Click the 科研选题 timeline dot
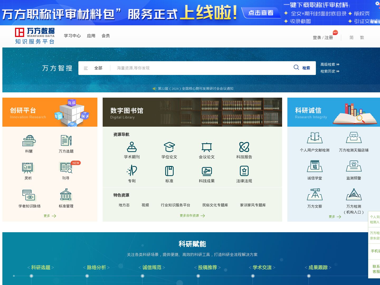 pyautogui.click(x=31, y=276)
